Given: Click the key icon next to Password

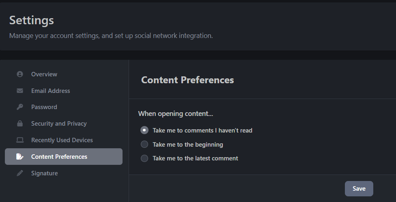Looking at the screenshot, I should point(20,107).
